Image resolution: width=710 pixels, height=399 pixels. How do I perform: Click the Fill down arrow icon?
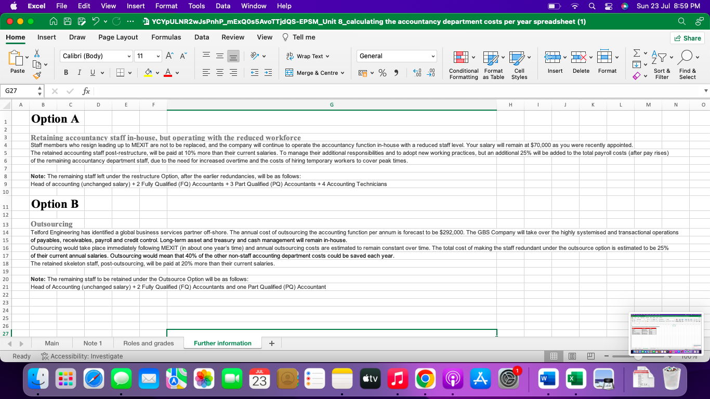click(637, 64)
